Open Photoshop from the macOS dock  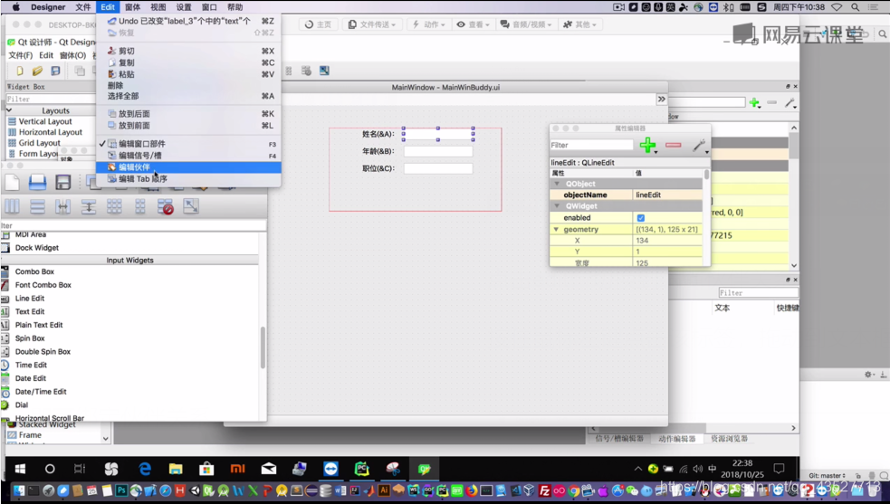click(x=121, y=490)
